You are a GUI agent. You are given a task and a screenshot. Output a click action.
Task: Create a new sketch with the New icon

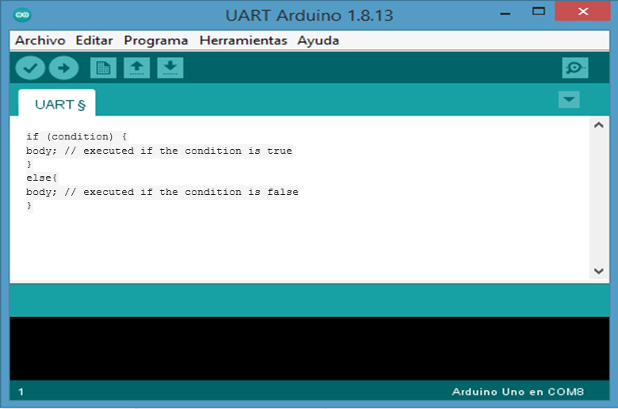(103, 68)
